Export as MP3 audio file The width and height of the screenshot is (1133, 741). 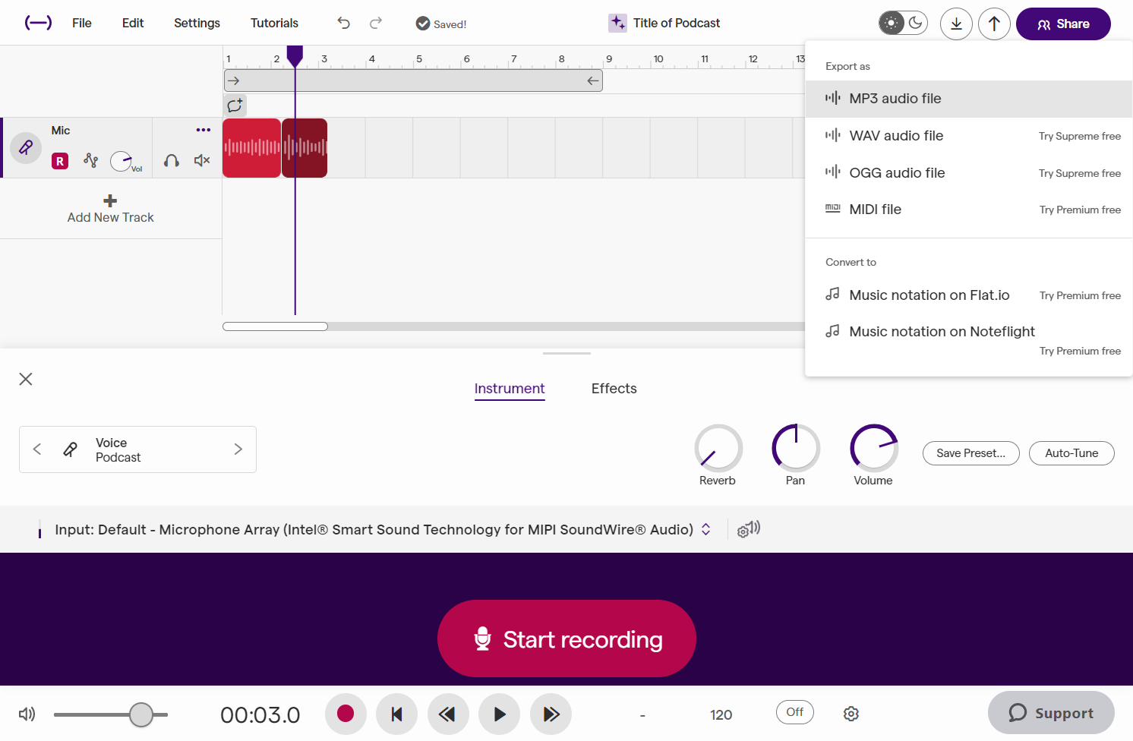[968, 99]
